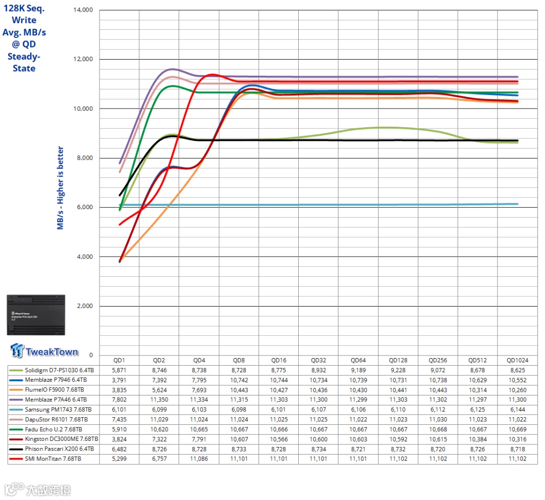This screenshot has width=545, height=500.
Task: Click the QD1 column header
Action: [x=119, y=361]
